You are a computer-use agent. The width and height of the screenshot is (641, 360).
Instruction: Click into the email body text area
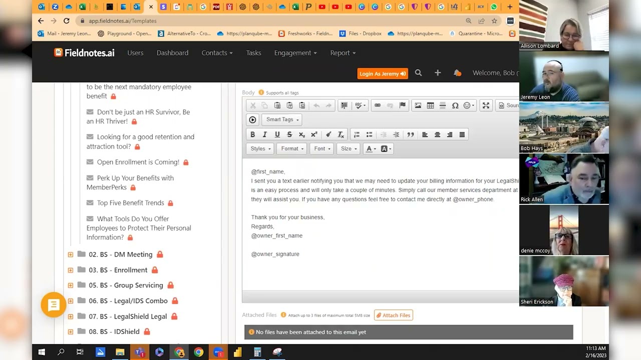tap(381, 225)
